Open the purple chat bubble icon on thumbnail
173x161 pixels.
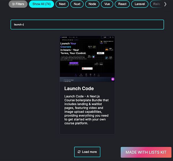point(113,79)
